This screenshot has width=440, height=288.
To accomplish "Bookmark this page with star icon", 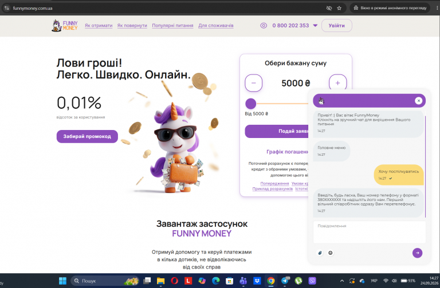I will coord(339,8).
